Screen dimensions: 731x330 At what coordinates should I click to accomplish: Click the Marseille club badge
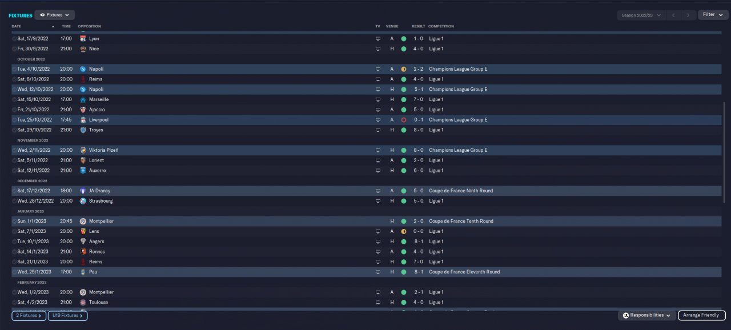[x=83, y=99]
